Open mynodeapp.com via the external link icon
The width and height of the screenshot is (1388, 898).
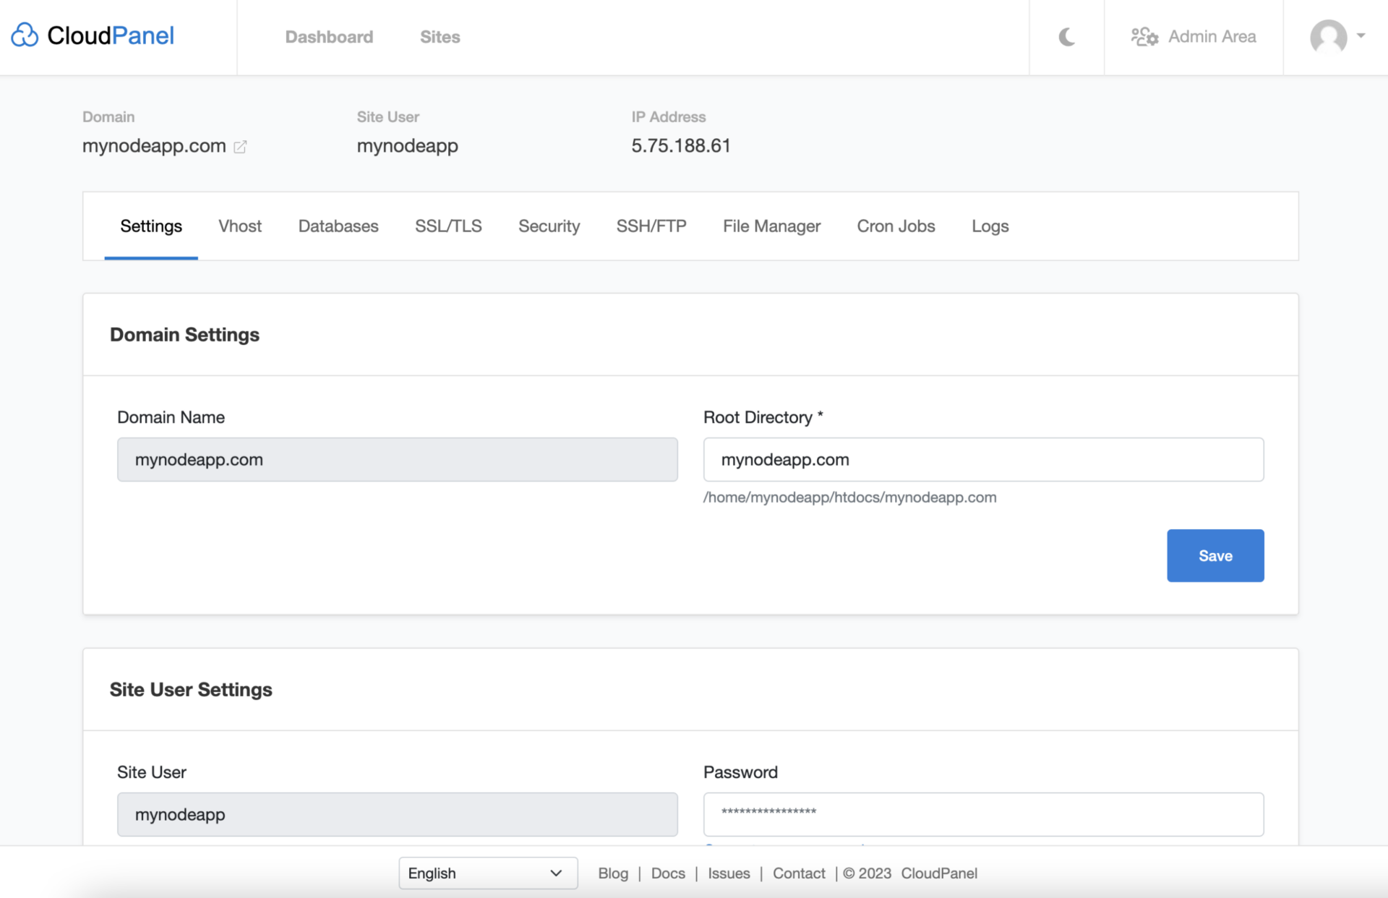241,146
